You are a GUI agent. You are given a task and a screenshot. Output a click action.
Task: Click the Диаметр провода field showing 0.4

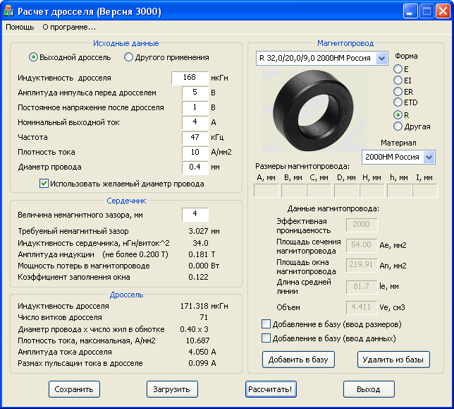pyautogui.click(x=195, y=167)
